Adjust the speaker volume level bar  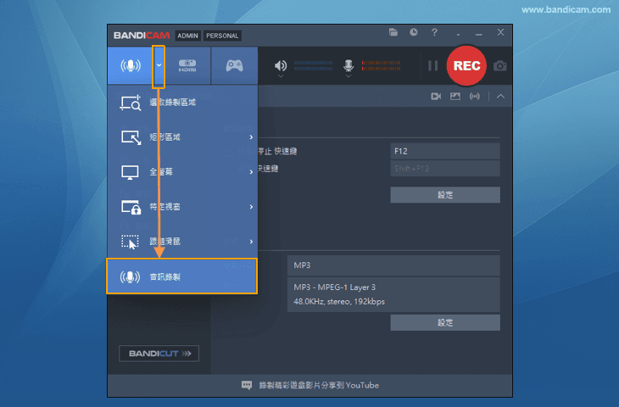[x=313, y=65]
